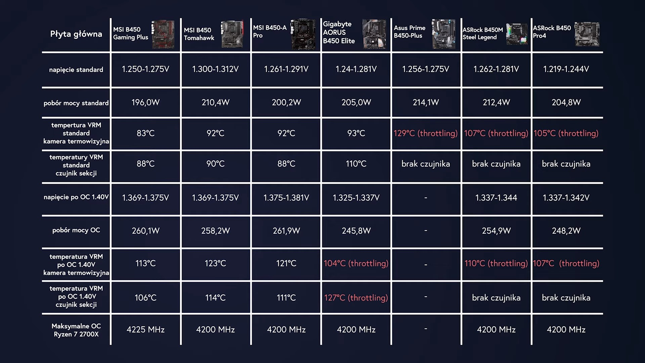Image resolution: width=645 pixels, height=363 pixels.
Task: Click the "pobór mocy standard" row label
Action: (76, 103)
